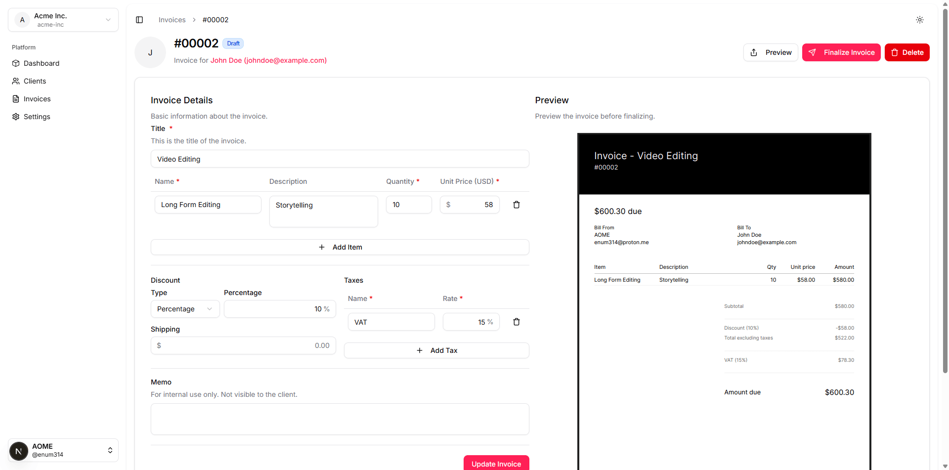This screenshot has height=470, width=949.
Task: Click Finalize Invoice
Action: [x=841, y=52]
